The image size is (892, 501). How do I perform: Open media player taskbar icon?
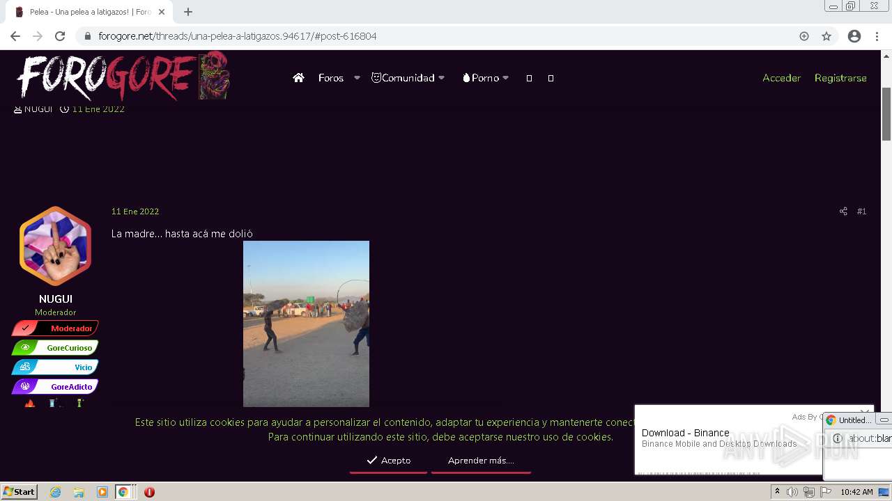pyautogui.click(x=102, y=492)
